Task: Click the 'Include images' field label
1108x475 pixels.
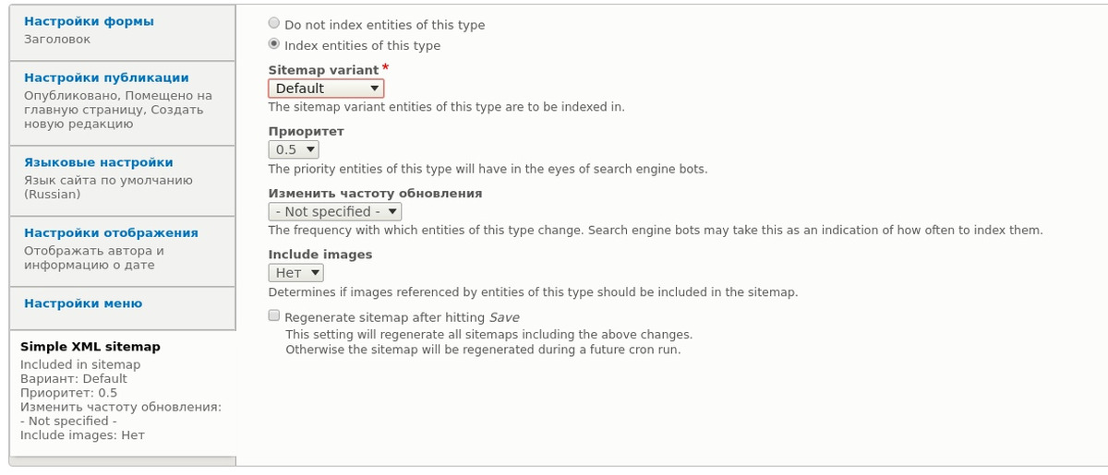Action: (320, 255)
